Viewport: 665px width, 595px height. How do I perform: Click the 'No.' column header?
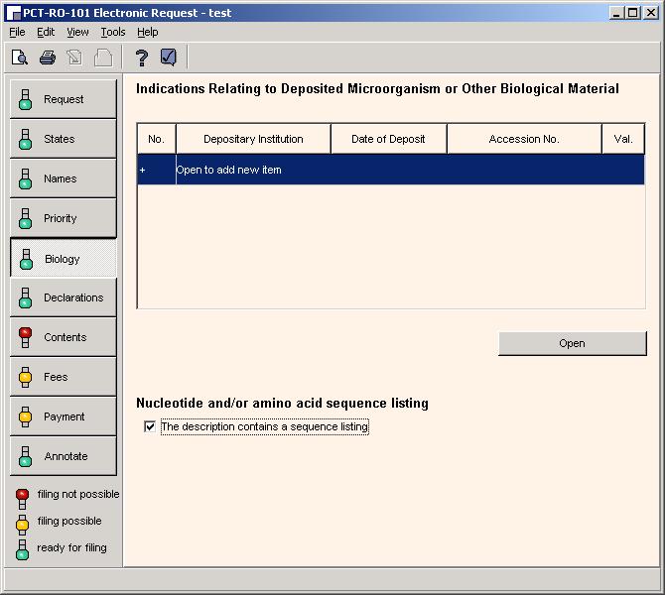pyautogui.click(x=156, y=139)
